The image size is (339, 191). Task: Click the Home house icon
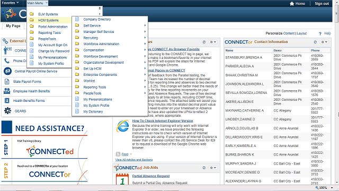(x=292, y=4)
